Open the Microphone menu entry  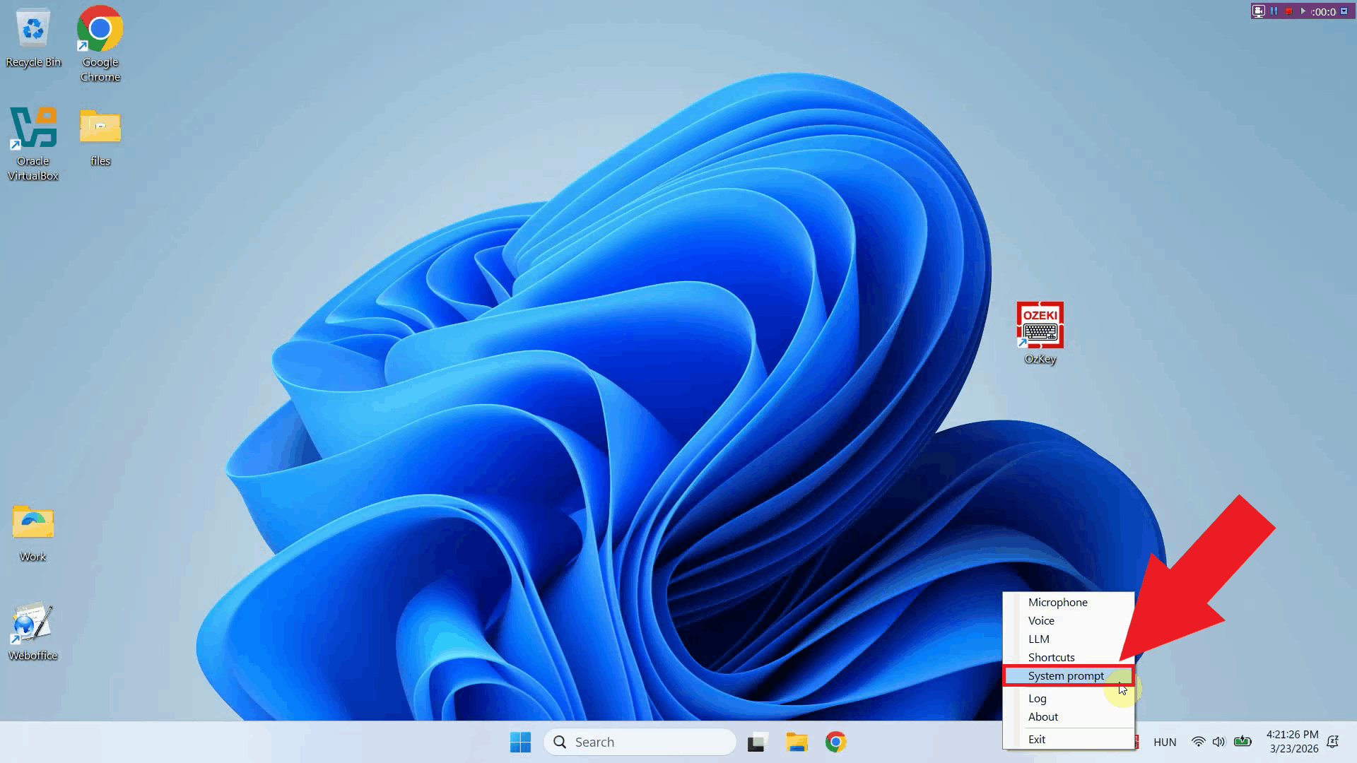click(x=1057, y=602)
